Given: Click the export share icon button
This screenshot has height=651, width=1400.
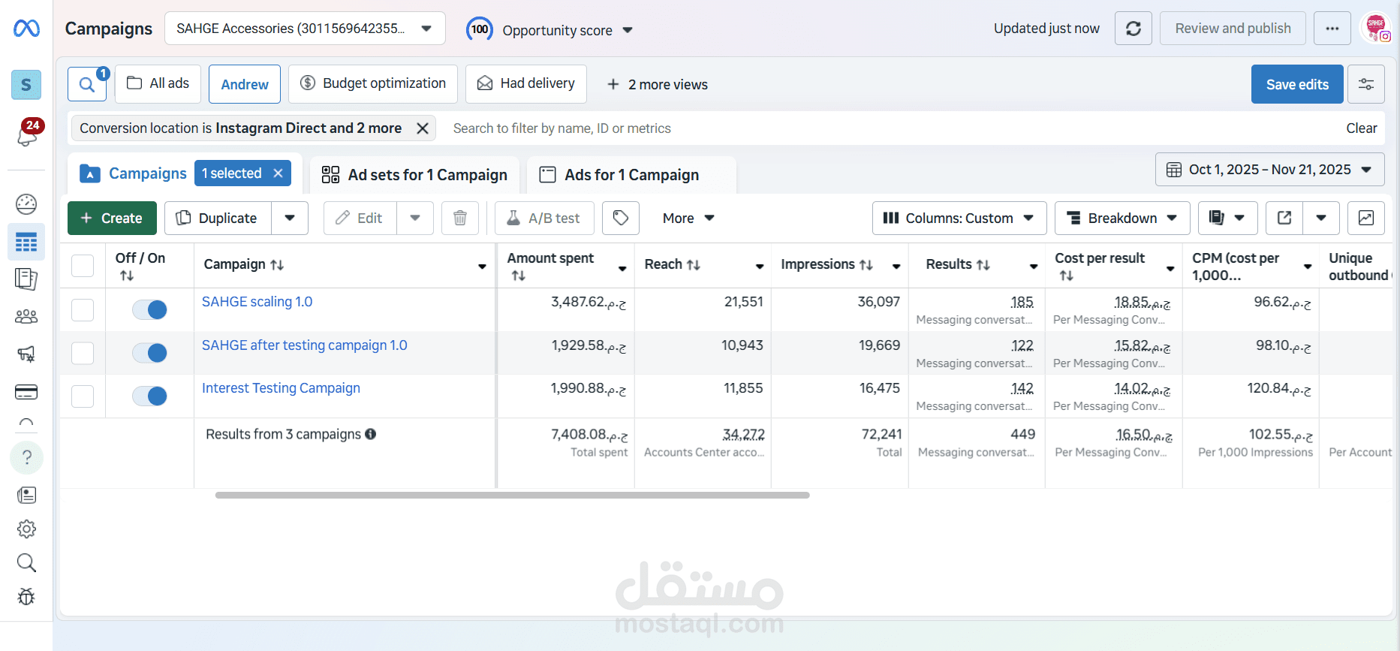Looking at the screenshot, I should click(x=1284, y=218).
